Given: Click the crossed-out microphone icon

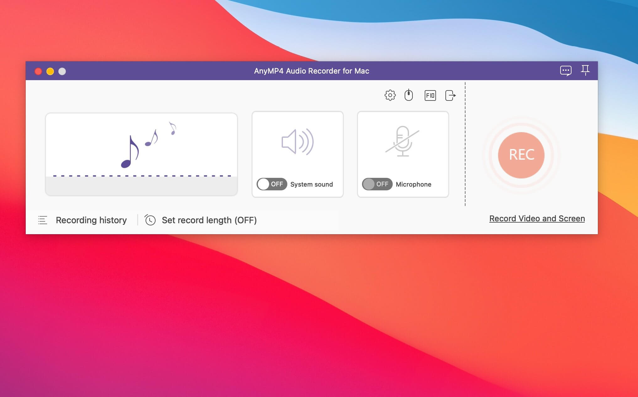Looking at the screenshot, I should (402, 141).
